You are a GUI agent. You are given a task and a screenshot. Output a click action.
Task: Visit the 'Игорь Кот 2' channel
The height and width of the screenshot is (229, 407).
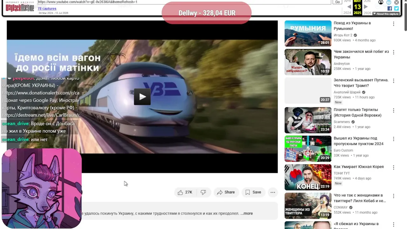343,35
